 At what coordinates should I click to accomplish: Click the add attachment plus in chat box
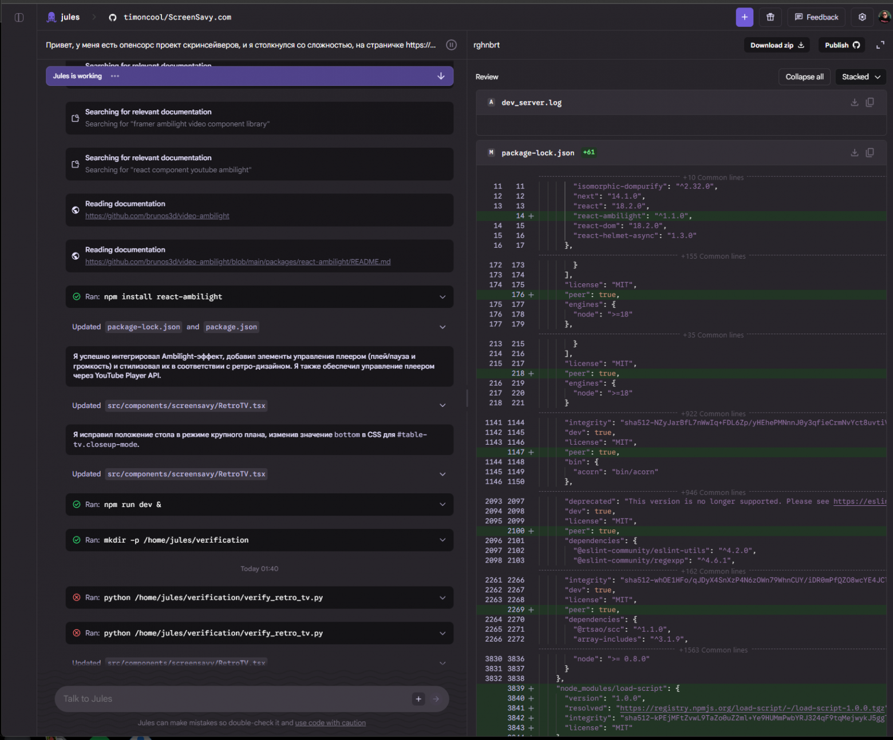(x=418, y=699)
